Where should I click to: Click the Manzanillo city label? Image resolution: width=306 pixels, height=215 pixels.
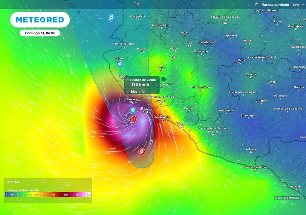point(163,117)
